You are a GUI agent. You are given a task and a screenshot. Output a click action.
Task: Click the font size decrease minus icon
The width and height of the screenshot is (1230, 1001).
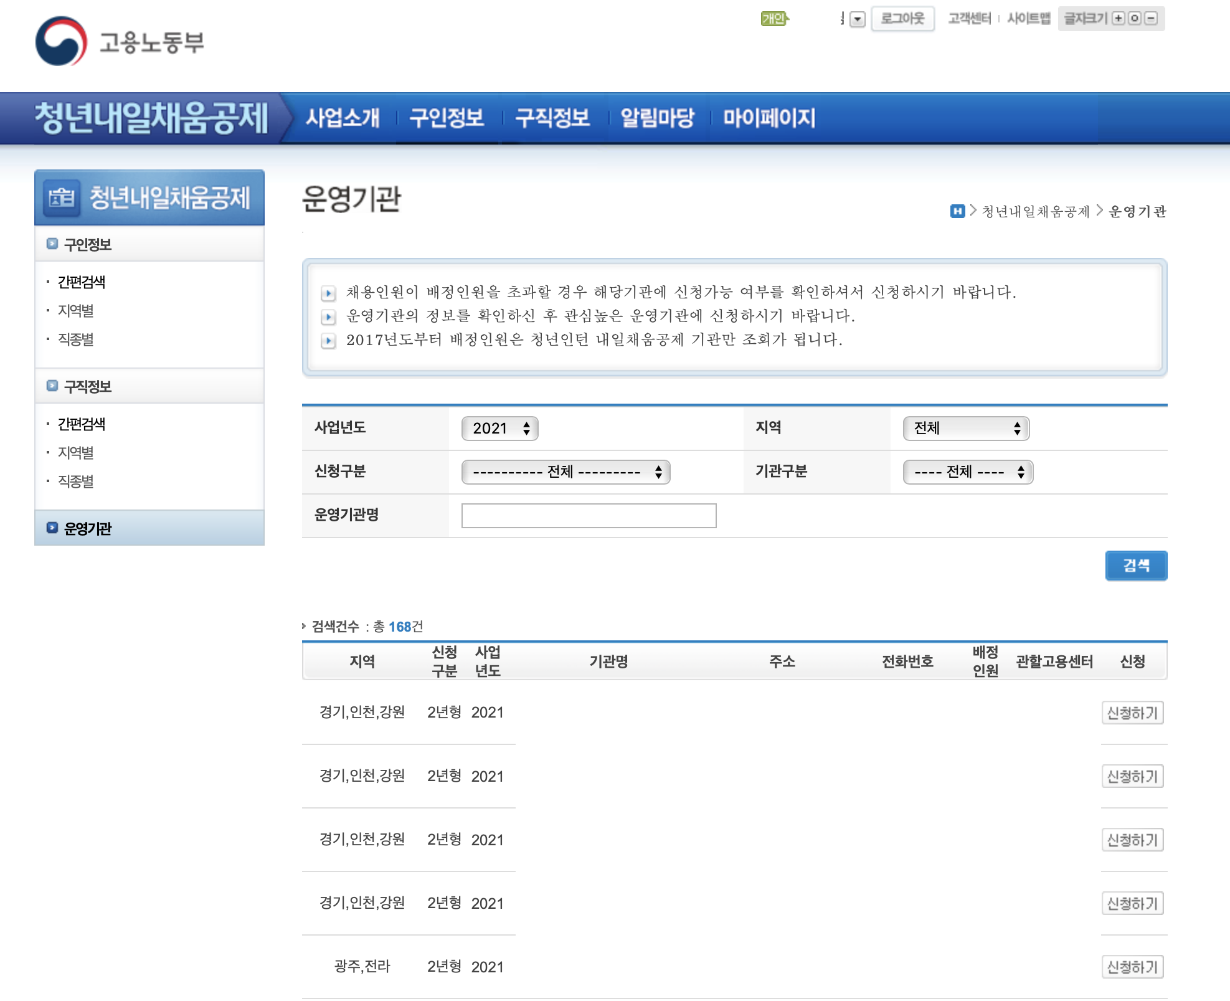click(1151, 19)
